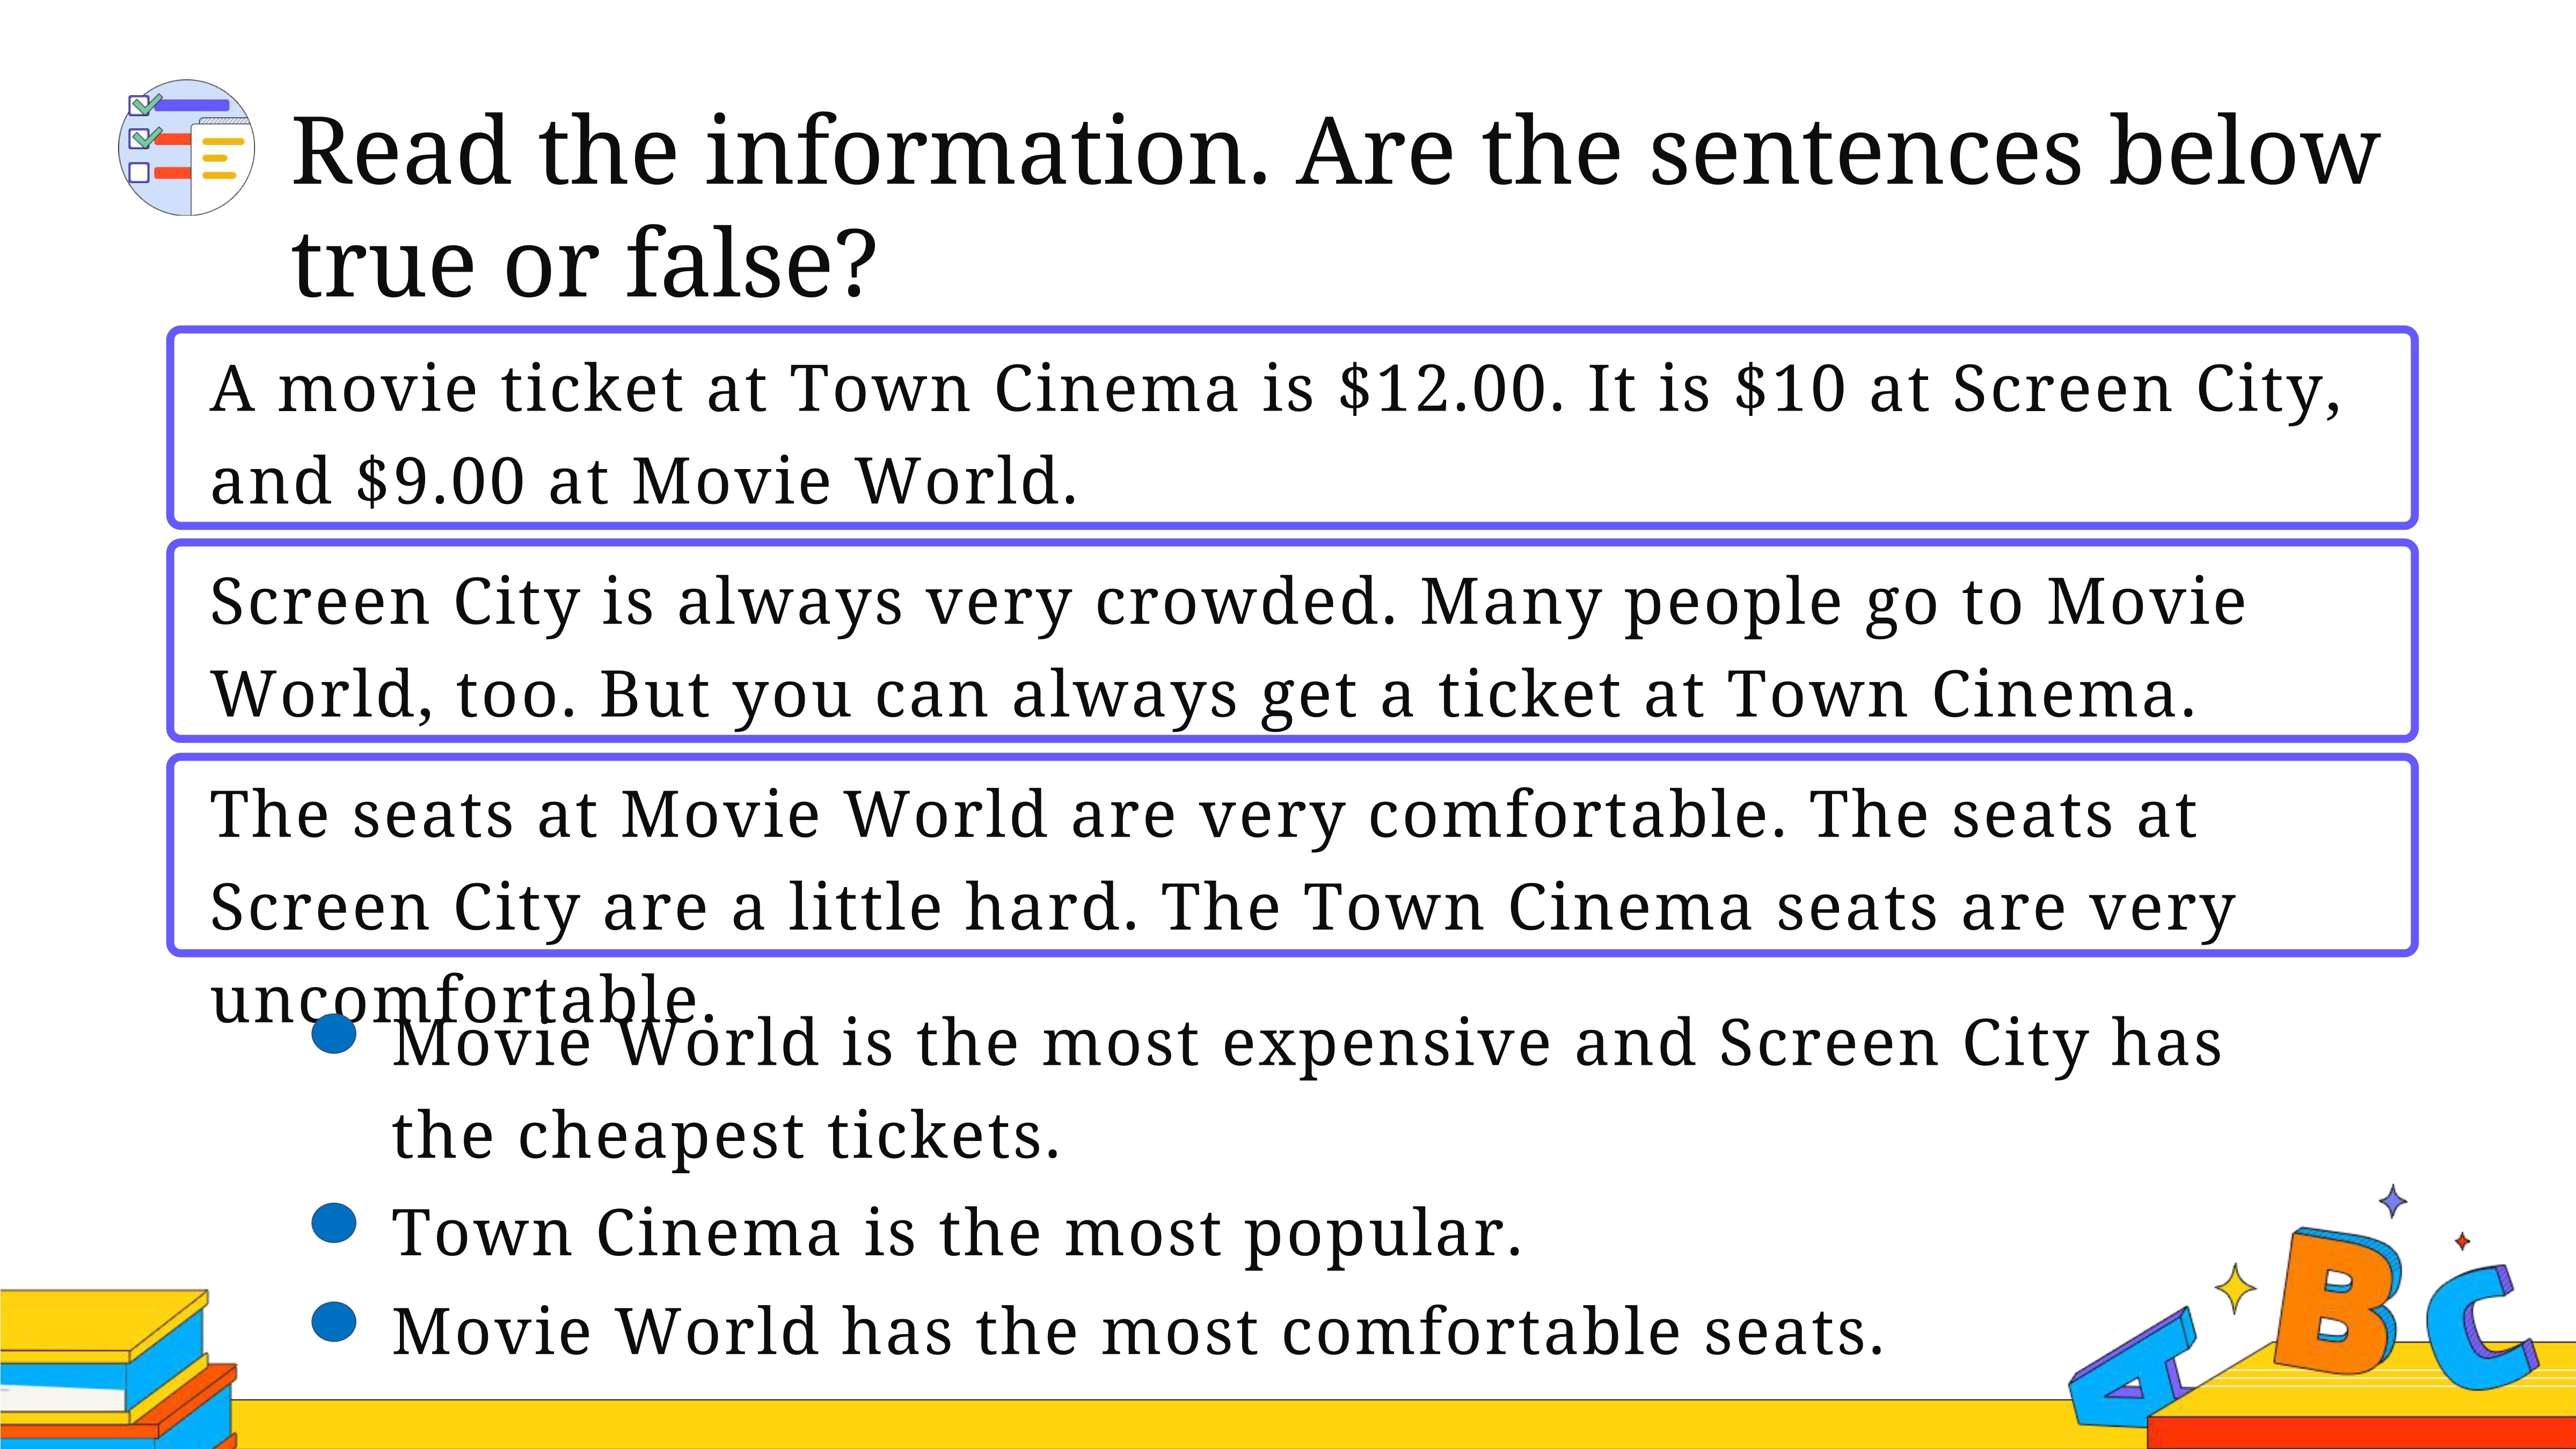Click the ticket prices information box
The image size is (2576, 1449).
coord(1292,428)
